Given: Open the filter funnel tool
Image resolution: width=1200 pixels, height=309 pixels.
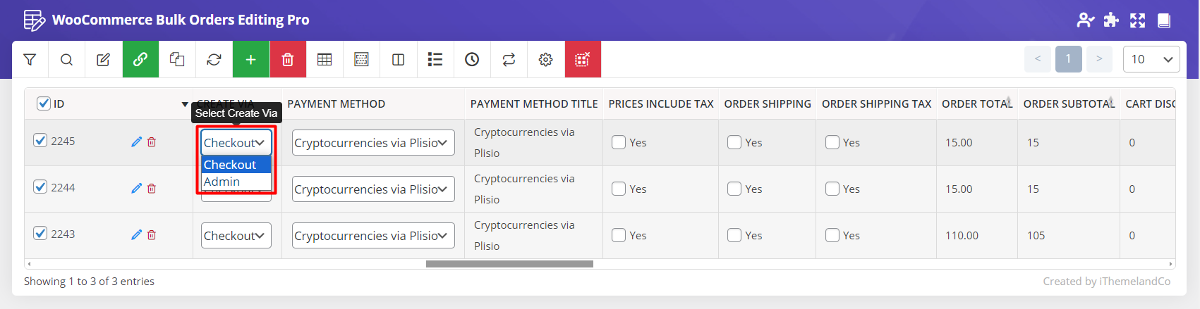Looking at the screenshot, I should tap(30, 60).
